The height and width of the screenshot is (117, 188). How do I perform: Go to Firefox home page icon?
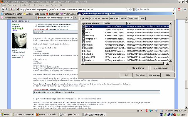(x=185, y=9)
